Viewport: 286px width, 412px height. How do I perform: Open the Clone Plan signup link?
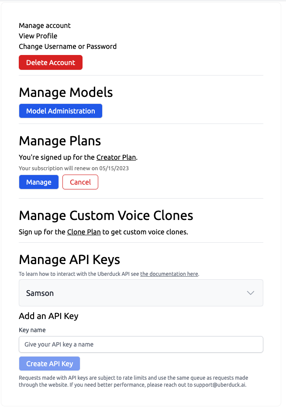(84, 232)
